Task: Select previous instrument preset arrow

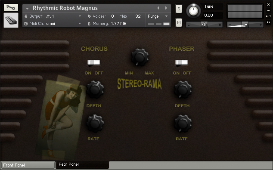Action: [x=158, y=8]
